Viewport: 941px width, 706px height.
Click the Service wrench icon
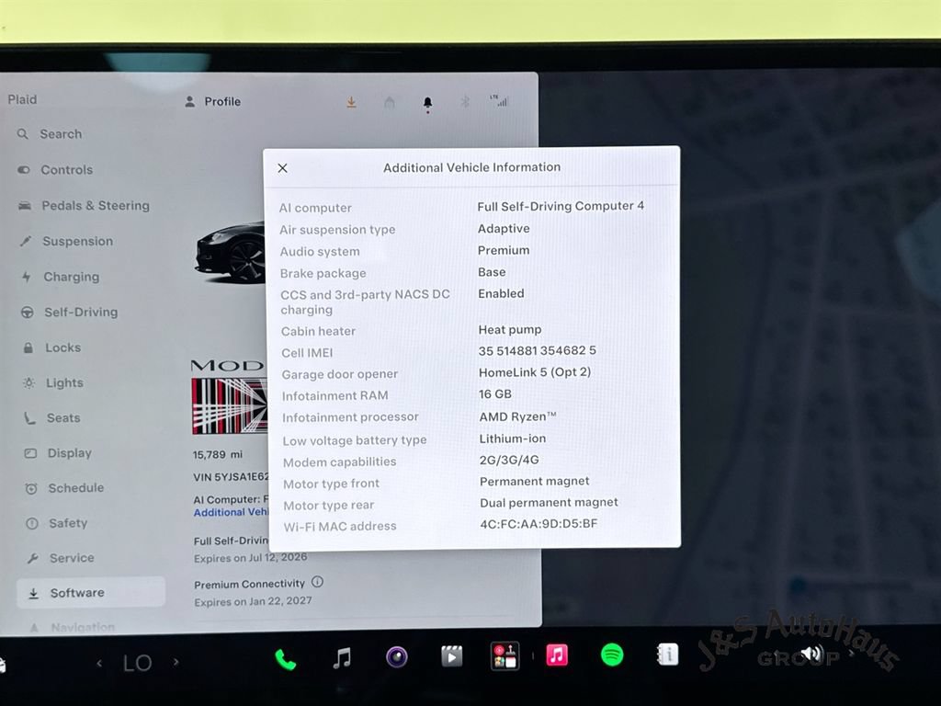coord(32,558)
